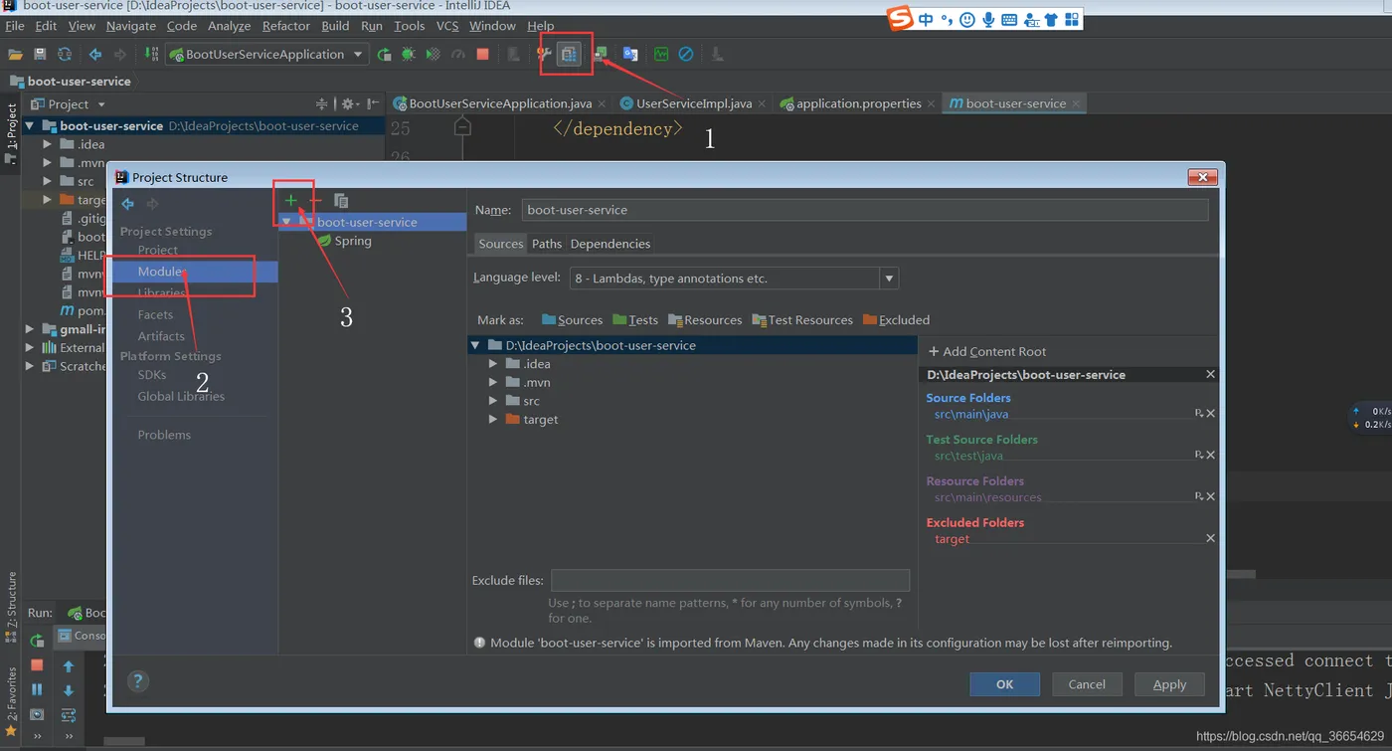Remove src\main\java source folder with its X
The image size is (1392, 751).
click(1210, 414)
